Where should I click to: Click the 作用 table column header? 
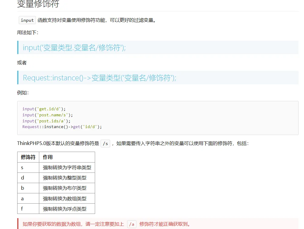(x=48, y=157)
